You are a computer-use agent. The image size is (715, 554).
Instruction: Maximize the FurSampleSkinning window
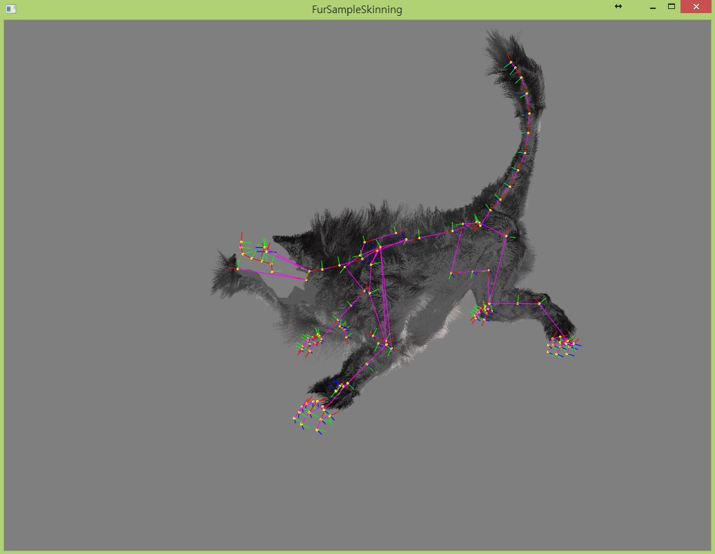point(672,6)
